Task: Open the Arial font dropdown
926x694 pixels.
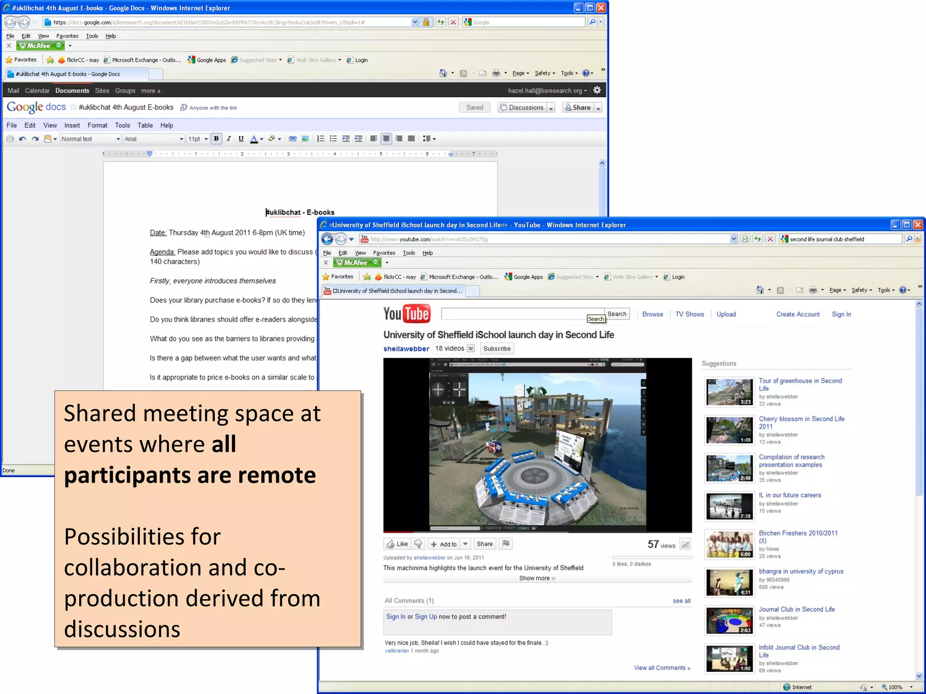Action: point(154,139)
